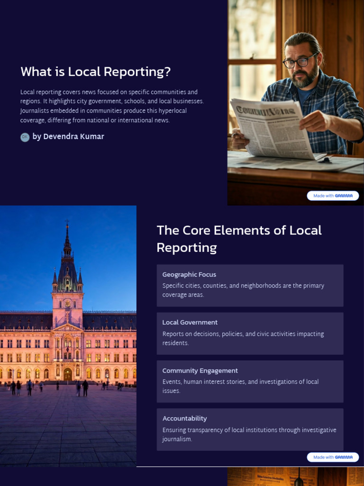This screenshot has width=364, height=486.
Task: Click the paragraph starting Local reporting covers news
Action: [x=112, y=106]
